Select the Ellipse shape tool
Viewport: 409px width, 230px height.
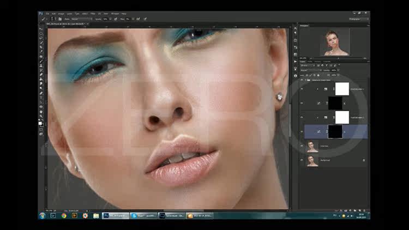(x=41, y=107)
